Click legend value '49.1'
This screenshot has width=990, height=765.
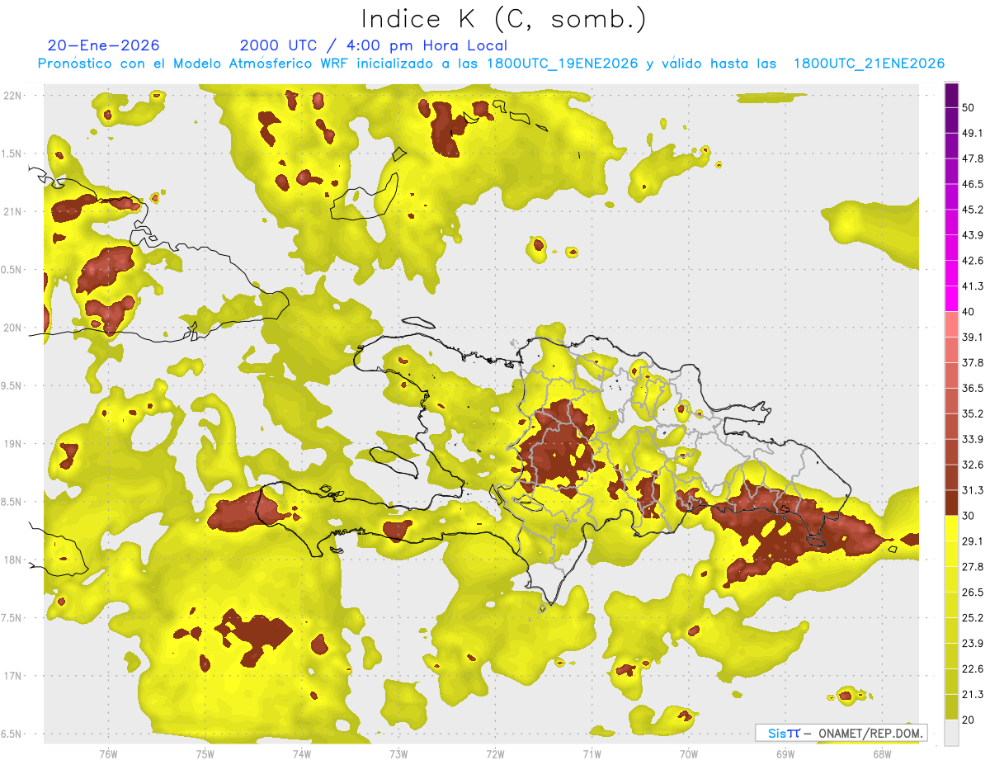pos(973,133)
